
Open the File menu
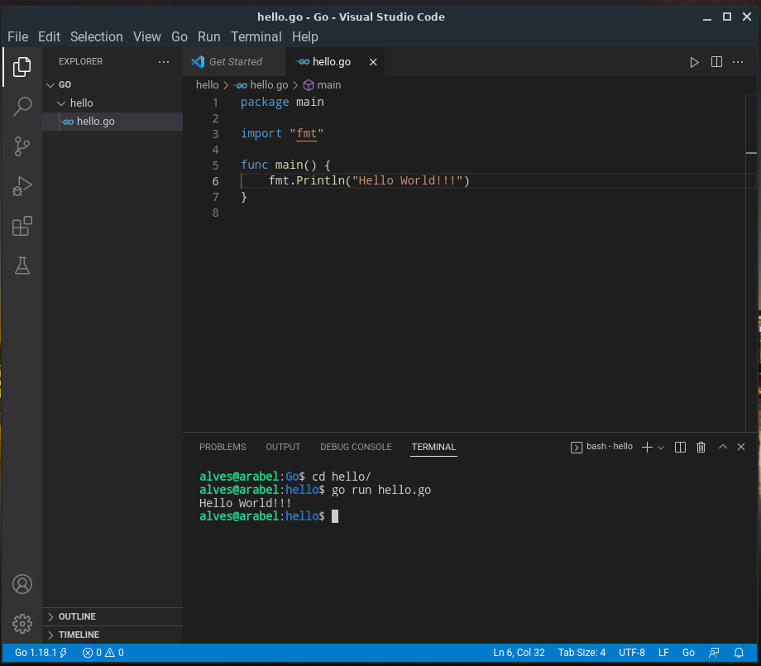click(x=18, y=37)
